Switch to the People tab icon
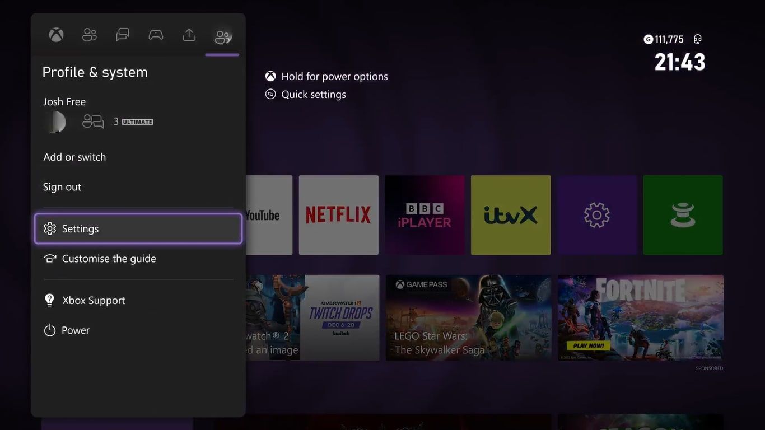Screen dimensions: 765x430 pos(90,35)
